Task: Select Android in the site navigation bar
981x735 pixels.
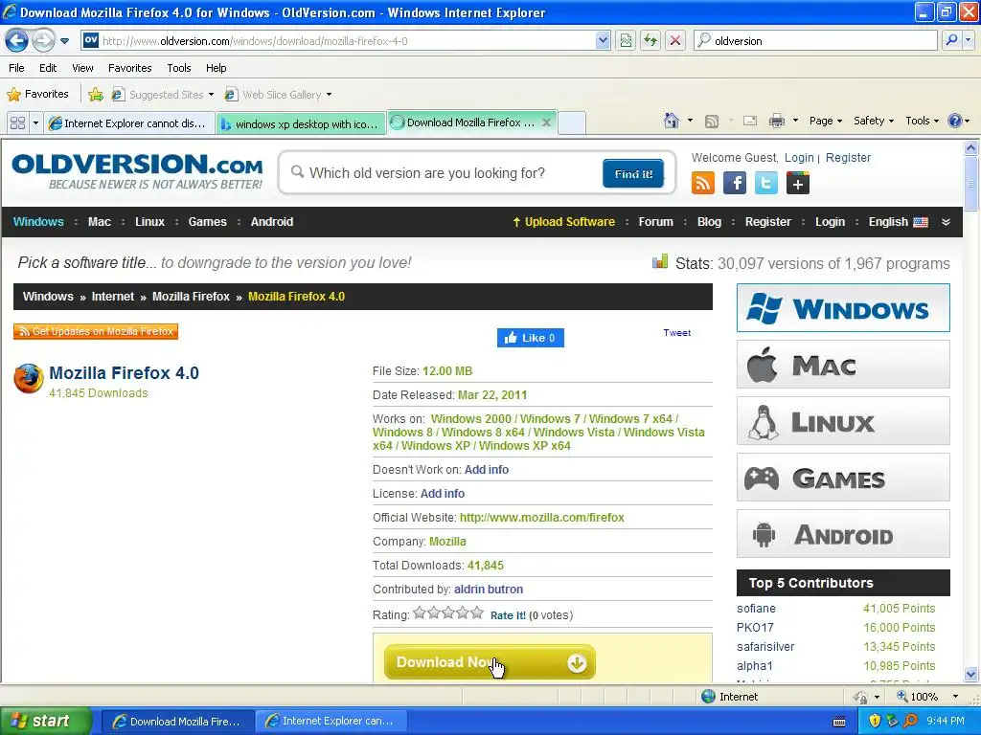Action: 271,222
